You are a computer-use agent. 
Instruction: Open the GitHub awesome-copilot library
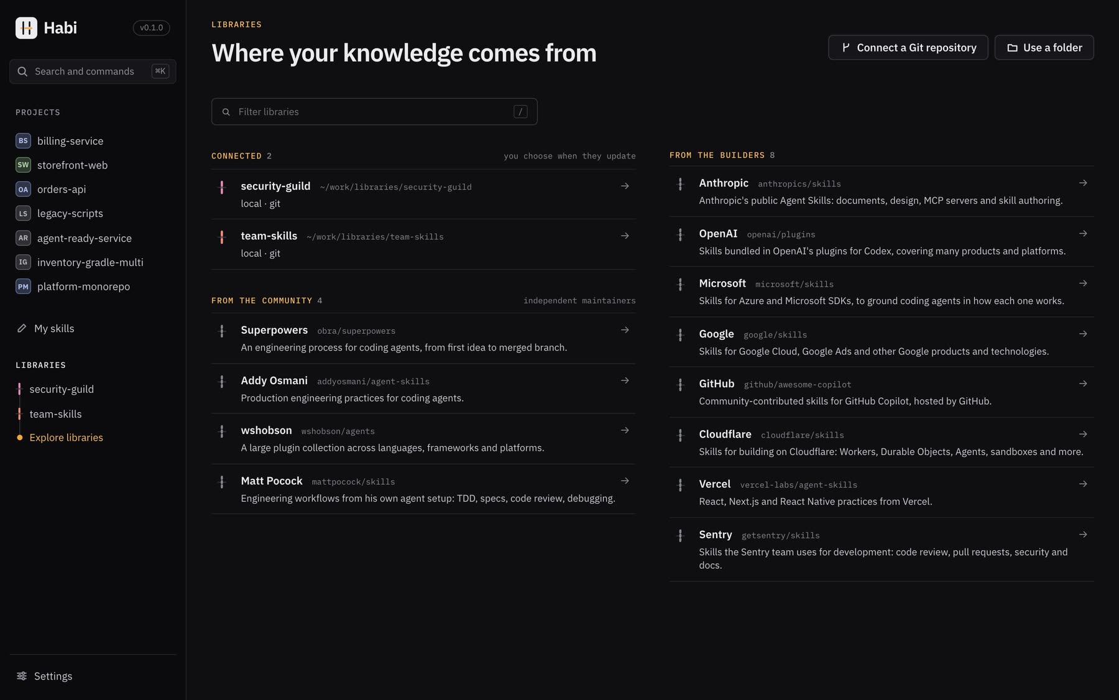pos(882,392)
